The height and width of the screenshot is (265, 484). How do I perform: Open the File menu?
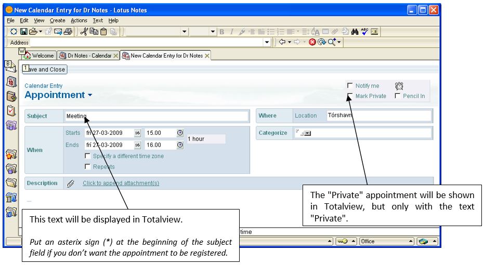click(10, 21)
